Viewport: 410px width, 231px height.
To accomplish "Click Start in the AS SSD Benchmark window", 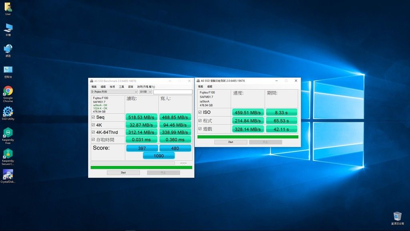I will (x=123, y=172).
